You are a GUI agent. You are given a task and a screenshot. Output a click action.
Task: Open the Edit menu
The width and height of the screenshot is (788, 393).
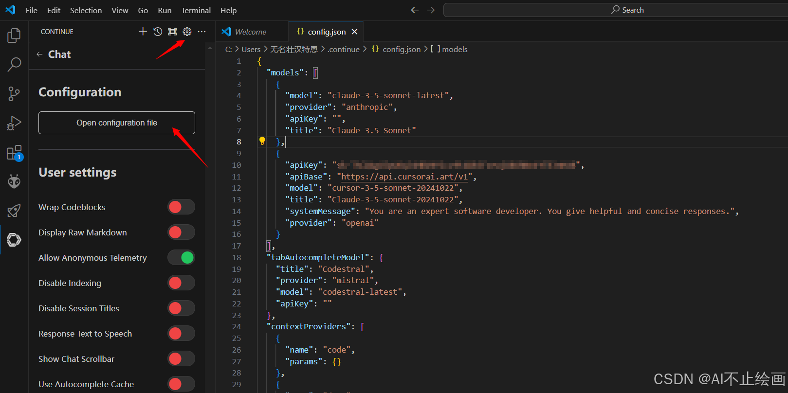coord(54,10)
